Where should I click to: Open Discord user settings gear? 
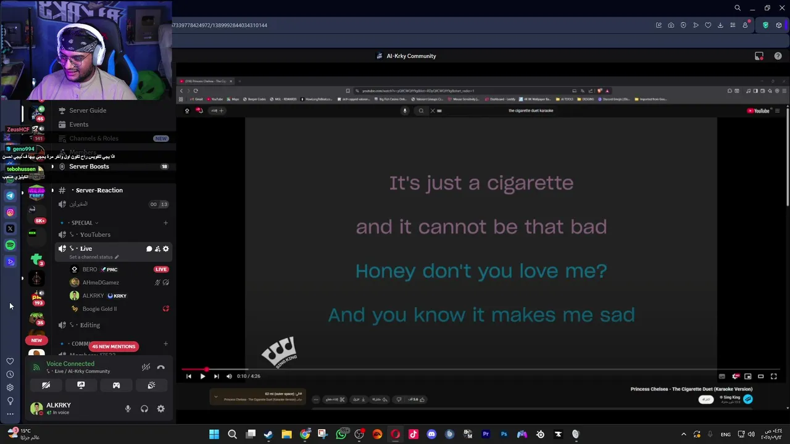pyautogui.click(x=161, y=409)
